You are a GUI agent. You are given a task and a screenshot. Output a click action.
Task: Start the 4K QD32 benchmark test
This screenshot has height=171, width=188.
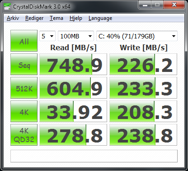click(24, 135)
